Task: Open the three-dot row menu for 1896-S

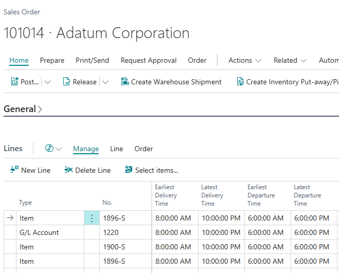Action: tap(92, 218)
